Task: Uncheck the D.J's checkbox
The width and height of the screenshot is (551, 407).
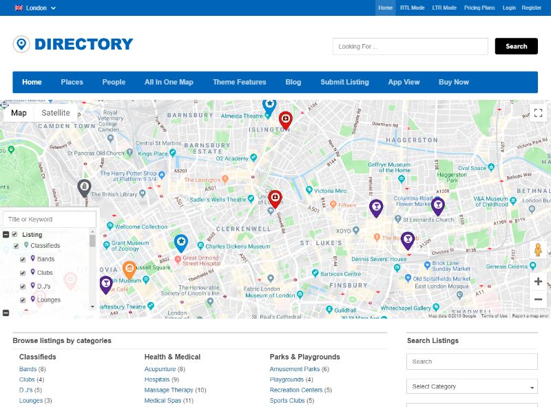Action: click(x=23, y=286)
